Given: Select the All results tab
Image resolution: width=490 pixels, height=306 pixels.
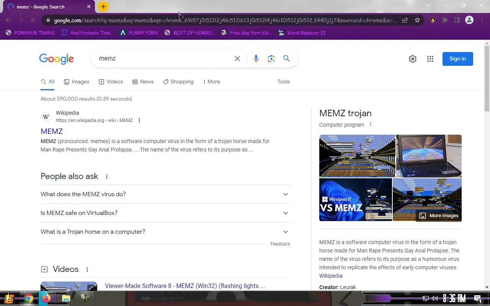Looking at the screenshot, I should pyautogui.click(x=47, y=82).
